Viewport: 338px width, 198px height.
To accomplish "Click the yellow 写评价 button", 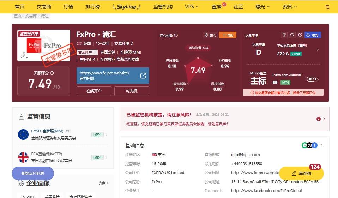I will (301, 173).
